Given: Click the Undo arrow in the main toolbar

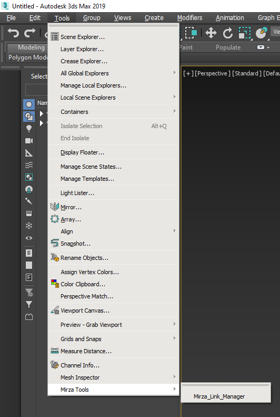Looking at the screenshot, I should (x=13, y=33).
